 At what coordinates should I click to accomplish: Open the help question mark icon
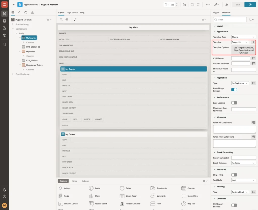[5, 196]
